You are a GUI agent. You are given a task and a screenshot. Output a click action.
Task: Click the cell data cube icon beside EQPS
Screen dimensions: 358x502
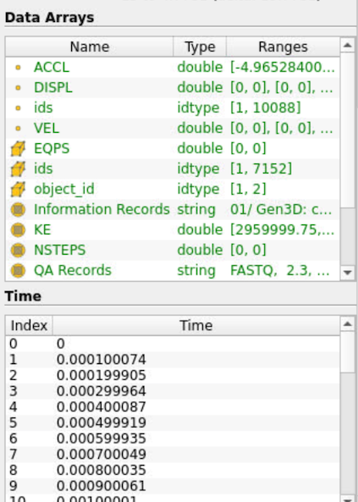point(18,148)
